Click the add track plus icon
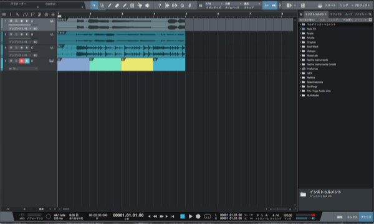Screen dimensions: 374x224 [x=53, y=14]
